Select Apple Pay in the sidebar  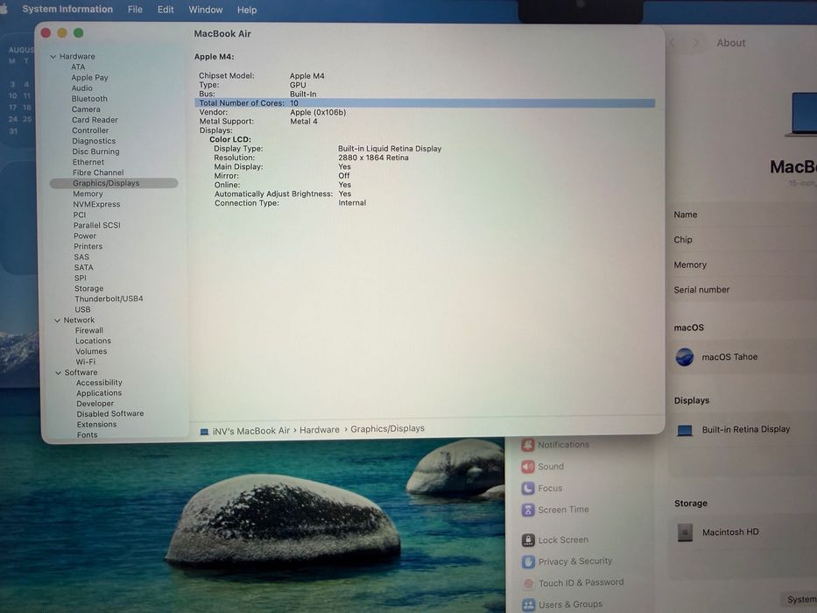[x=89, y=77]
